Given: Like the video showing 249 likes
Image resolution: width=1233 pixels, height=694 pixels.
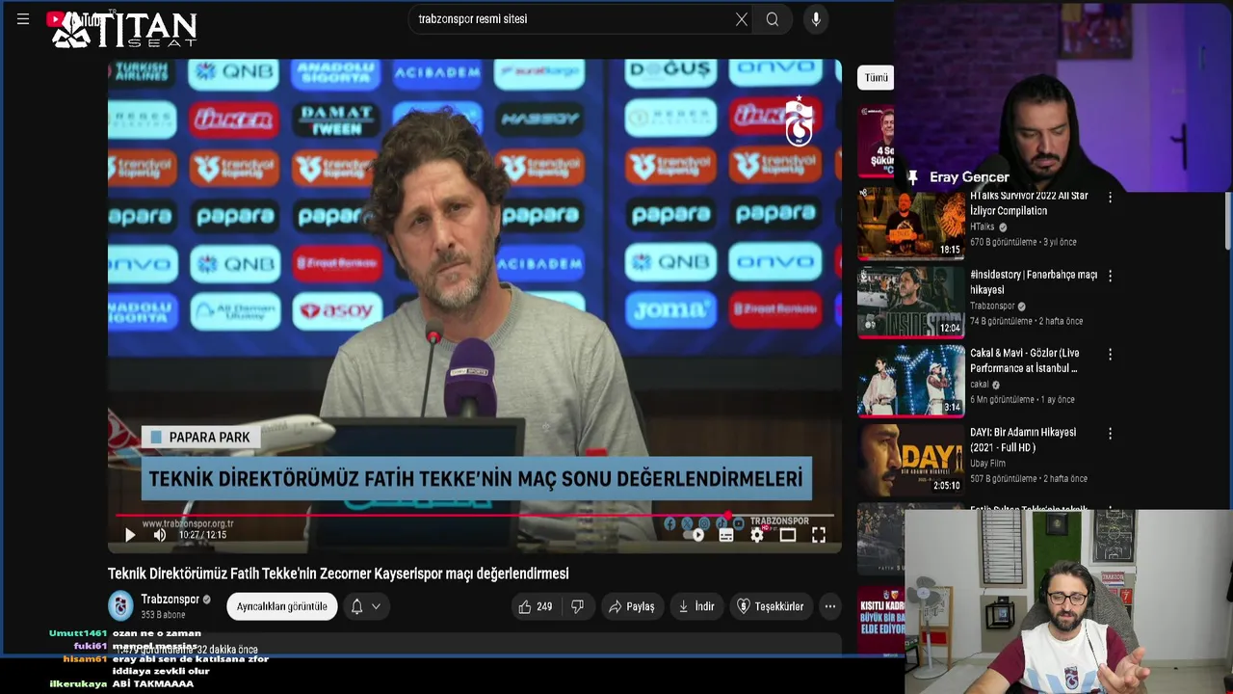Looking at the screenshot, I should (x=535, y=606).
